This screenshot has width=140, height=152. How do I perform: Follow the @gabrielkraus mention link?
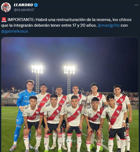pyautogui.click(x=15, y=31)
